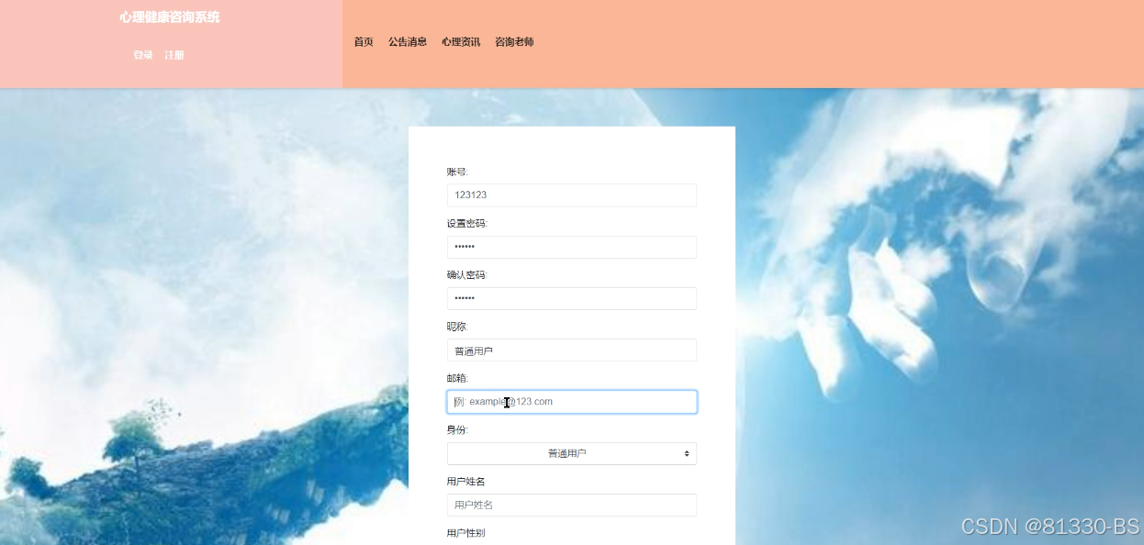The width and height of the screenshot is (1144, 545).
Task: Click the 用户性别 label text
Action: (466, 533)
